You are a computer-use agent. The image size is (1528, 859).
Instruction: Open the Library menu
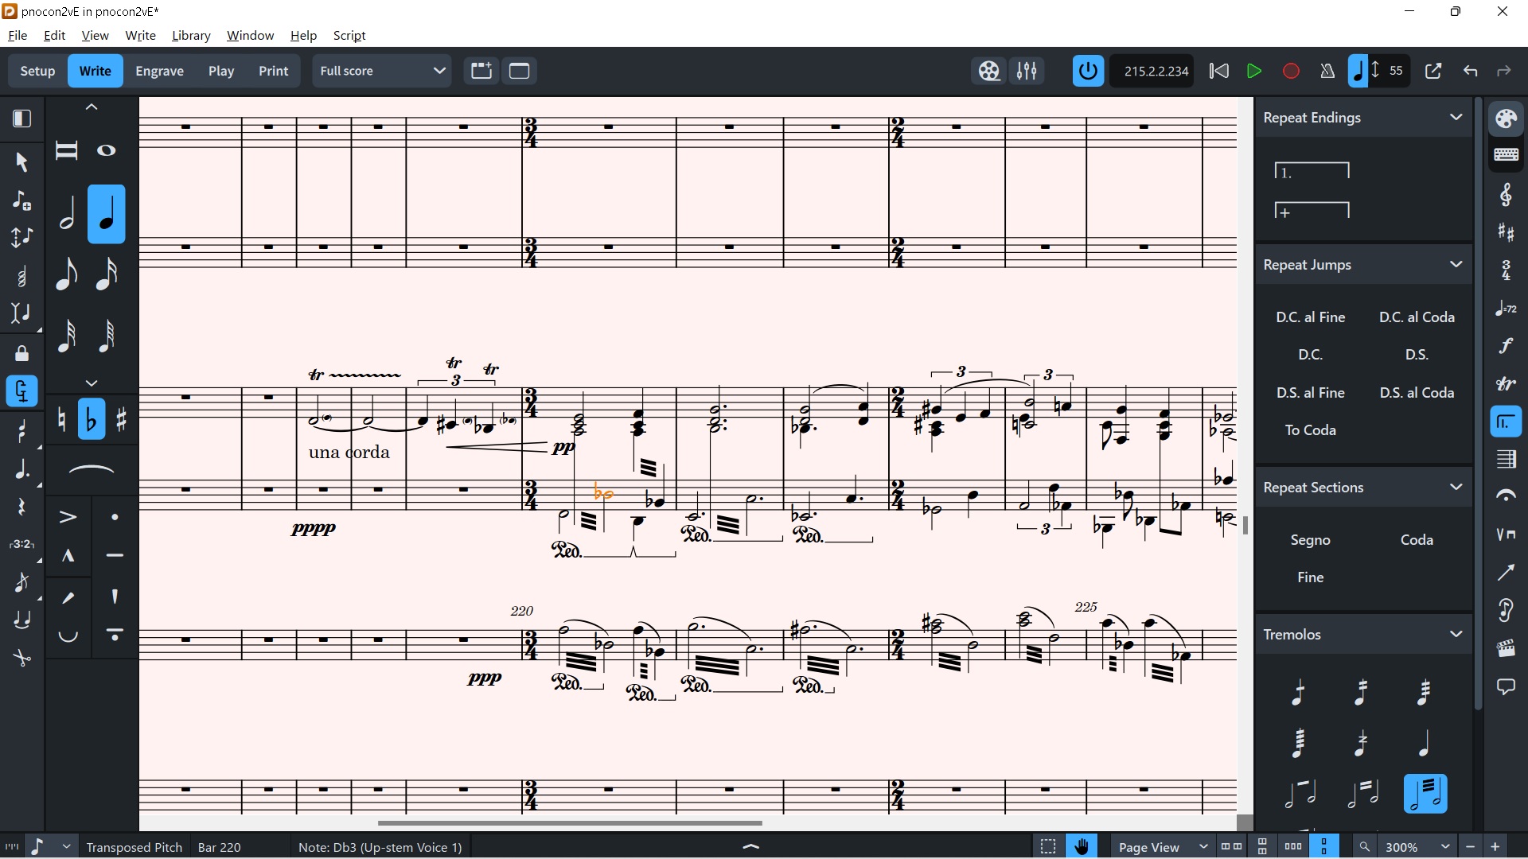pos(191,36)
